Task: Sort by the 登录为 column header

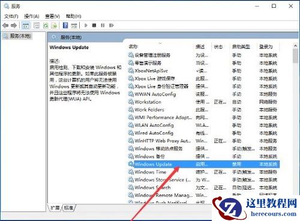Action: tap(266, 47)
